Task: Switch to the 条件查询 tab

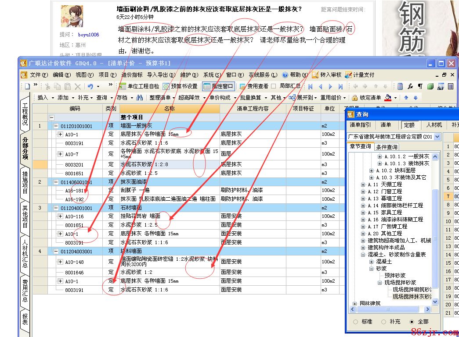Action: [387, 147]
